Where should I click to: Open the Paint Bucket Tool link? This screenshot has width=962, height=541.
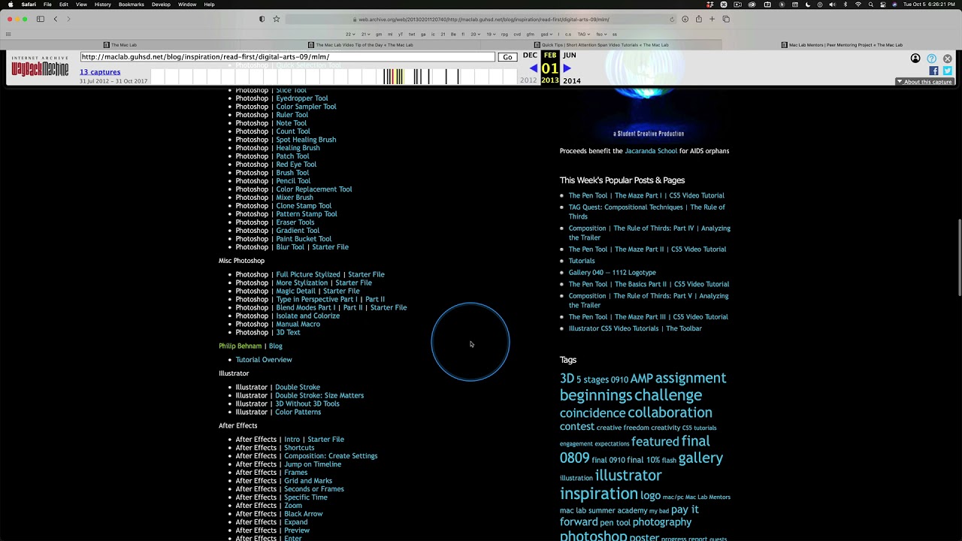304,238
